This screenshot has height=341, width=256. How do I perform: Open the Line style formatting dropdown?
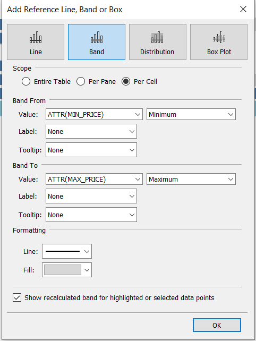click(67, 251)
